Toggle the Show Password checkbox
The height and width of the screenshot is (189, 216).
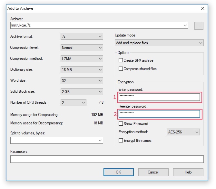121,124
